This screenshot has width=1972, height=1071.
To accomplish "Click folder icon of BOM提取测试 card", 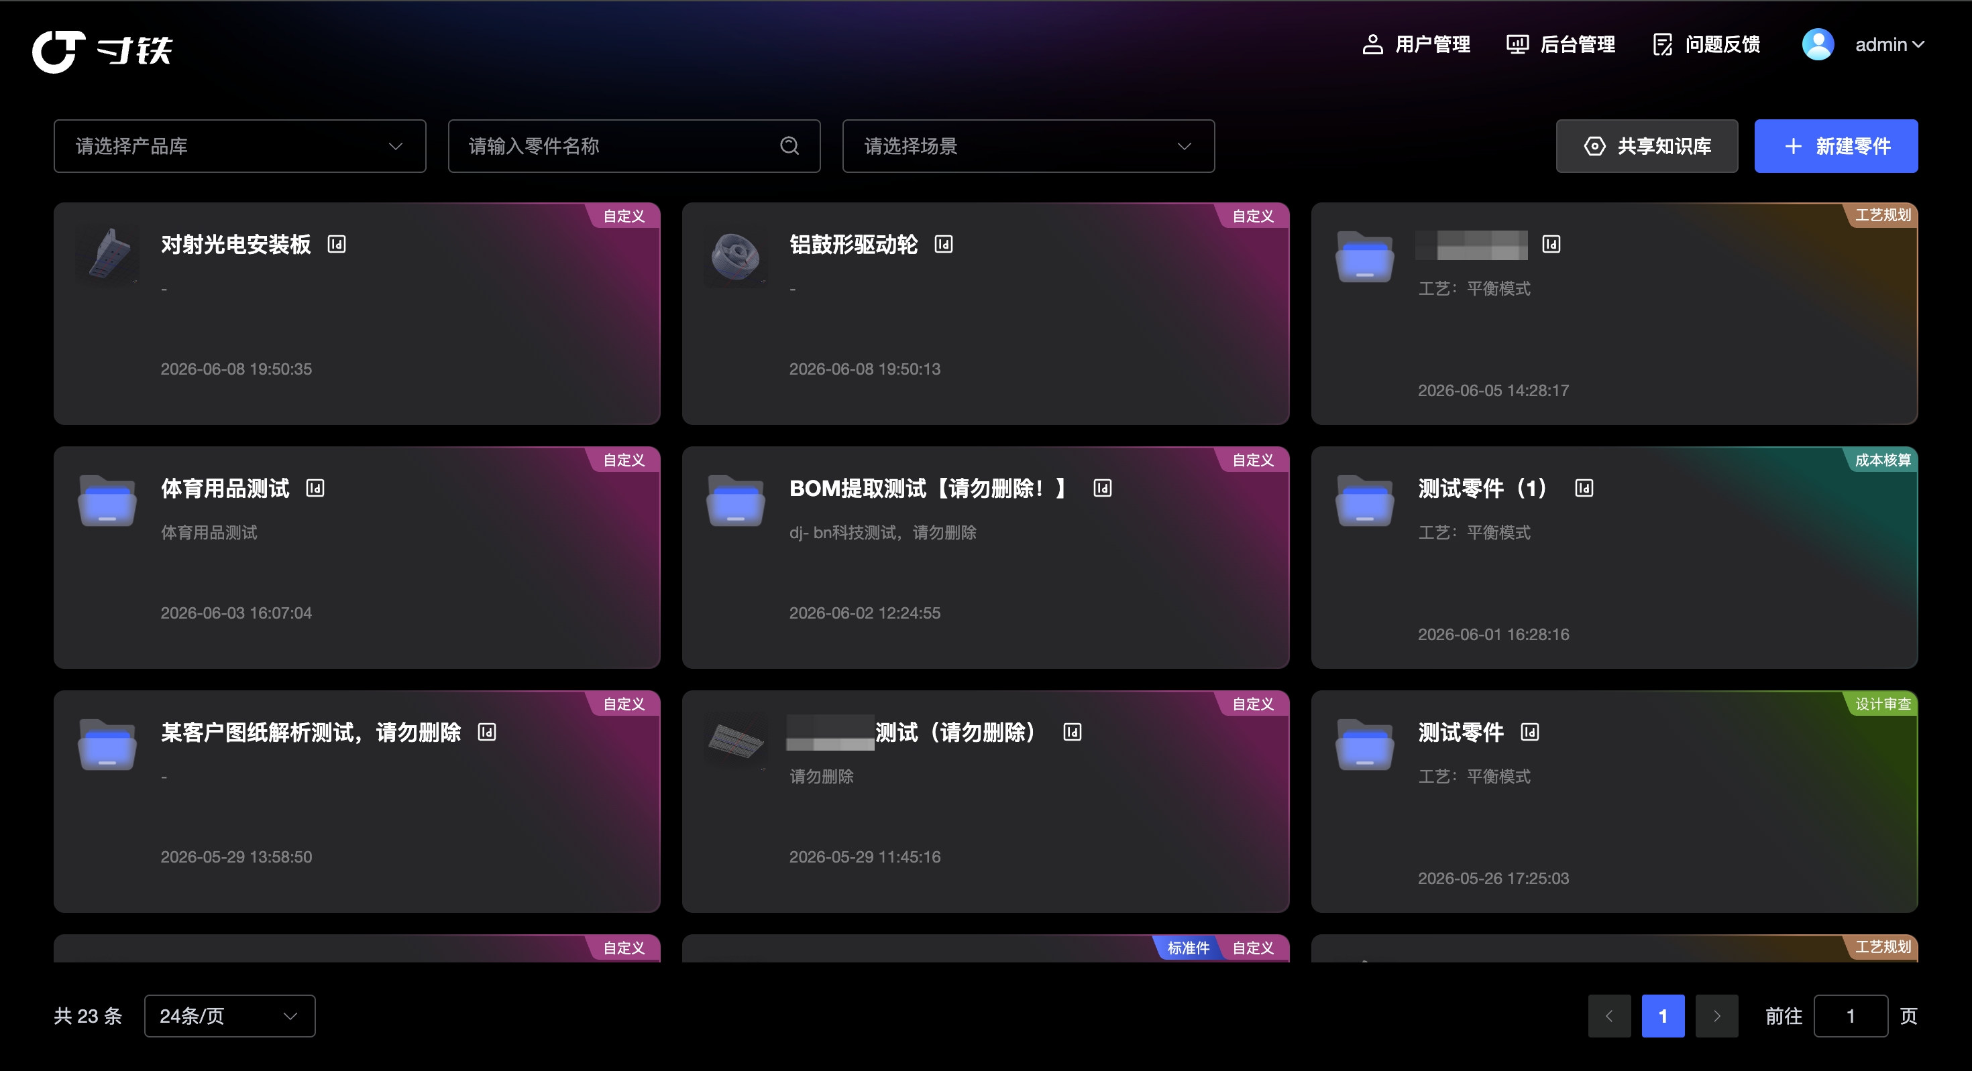I will (x=736, y=500).
